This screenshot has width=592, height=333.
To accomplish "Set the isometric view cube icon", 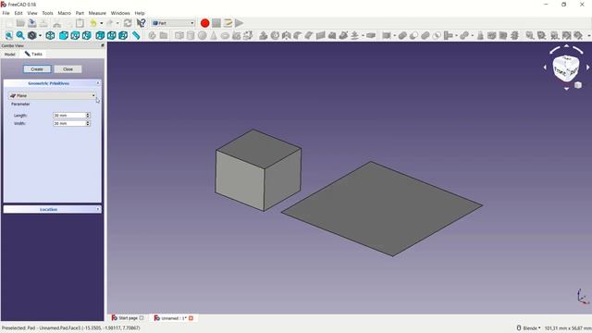I will [x=50, y=35].
